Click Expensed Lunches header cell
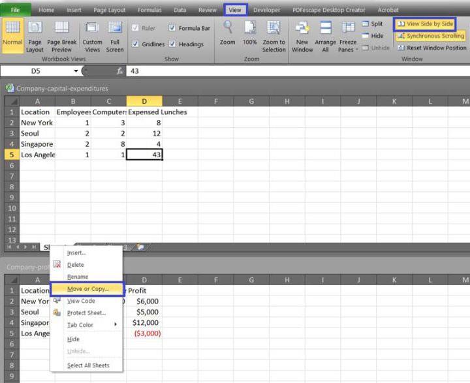Screen dimensions: 470x383 [144, 112]
